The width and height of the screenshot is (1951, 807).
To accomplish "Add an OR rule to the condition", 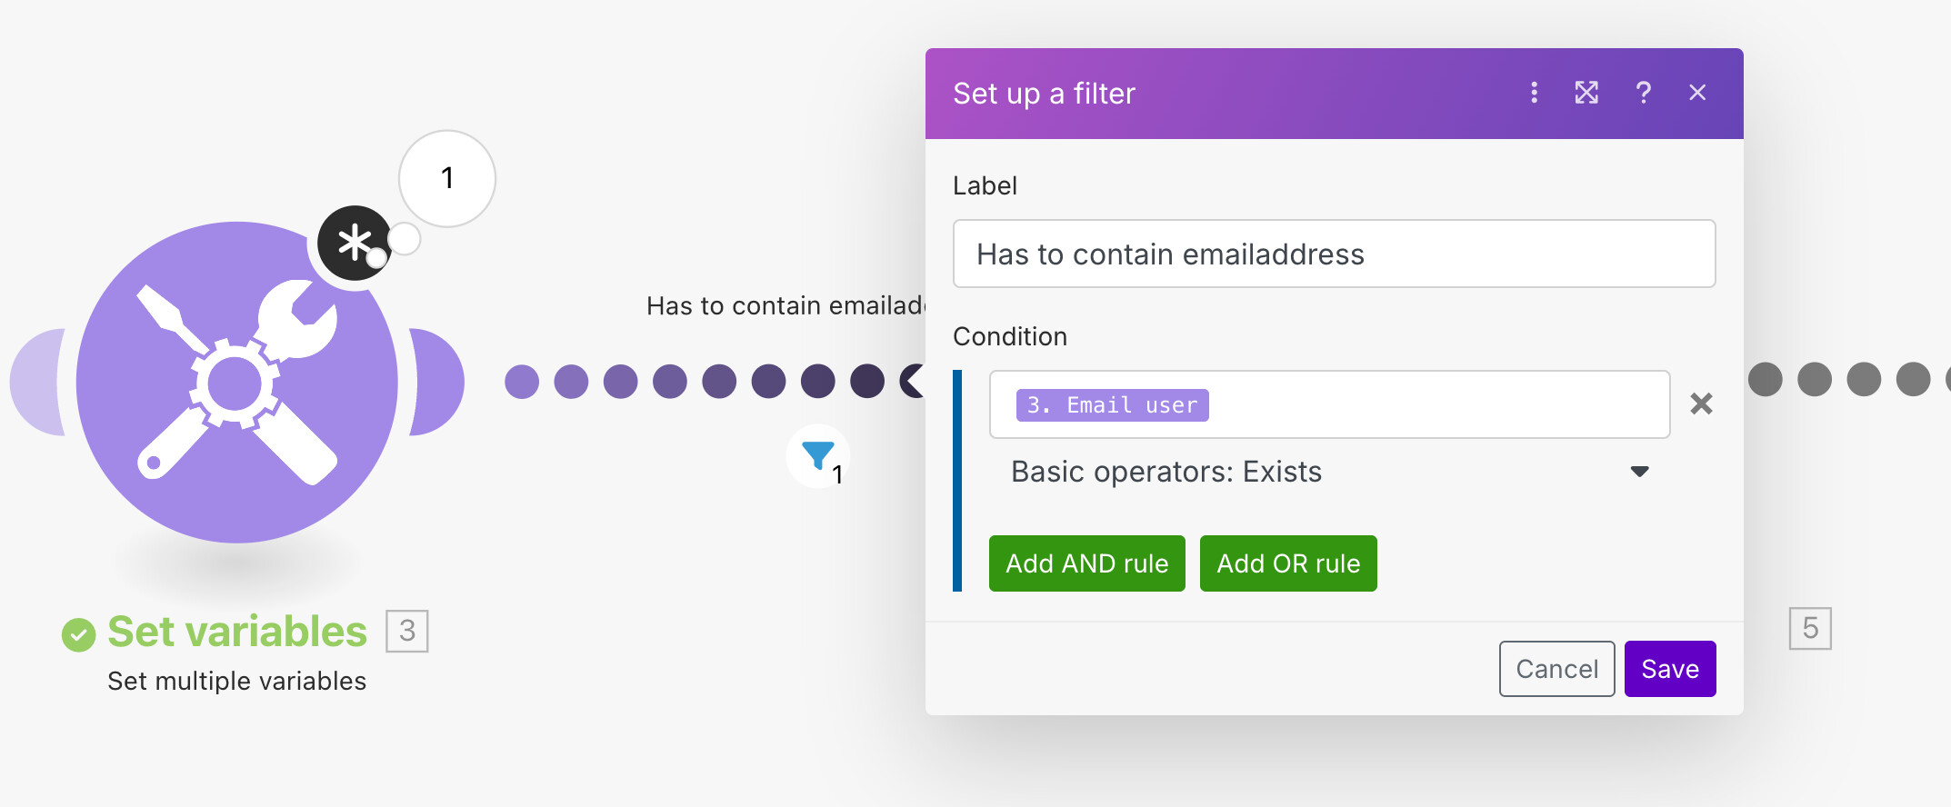I will (1288, 563).
